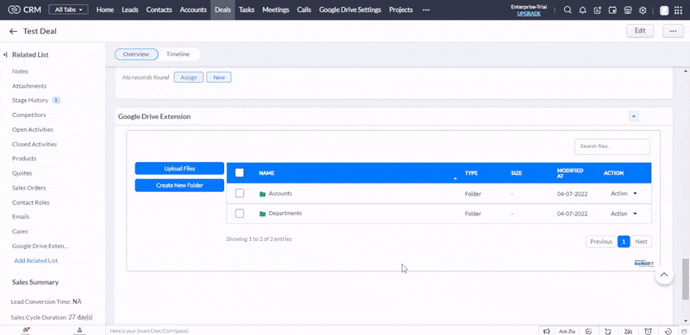Open the Leads module tab
Image resolution: width=690 pixels, height=335 pixels.
130,9
